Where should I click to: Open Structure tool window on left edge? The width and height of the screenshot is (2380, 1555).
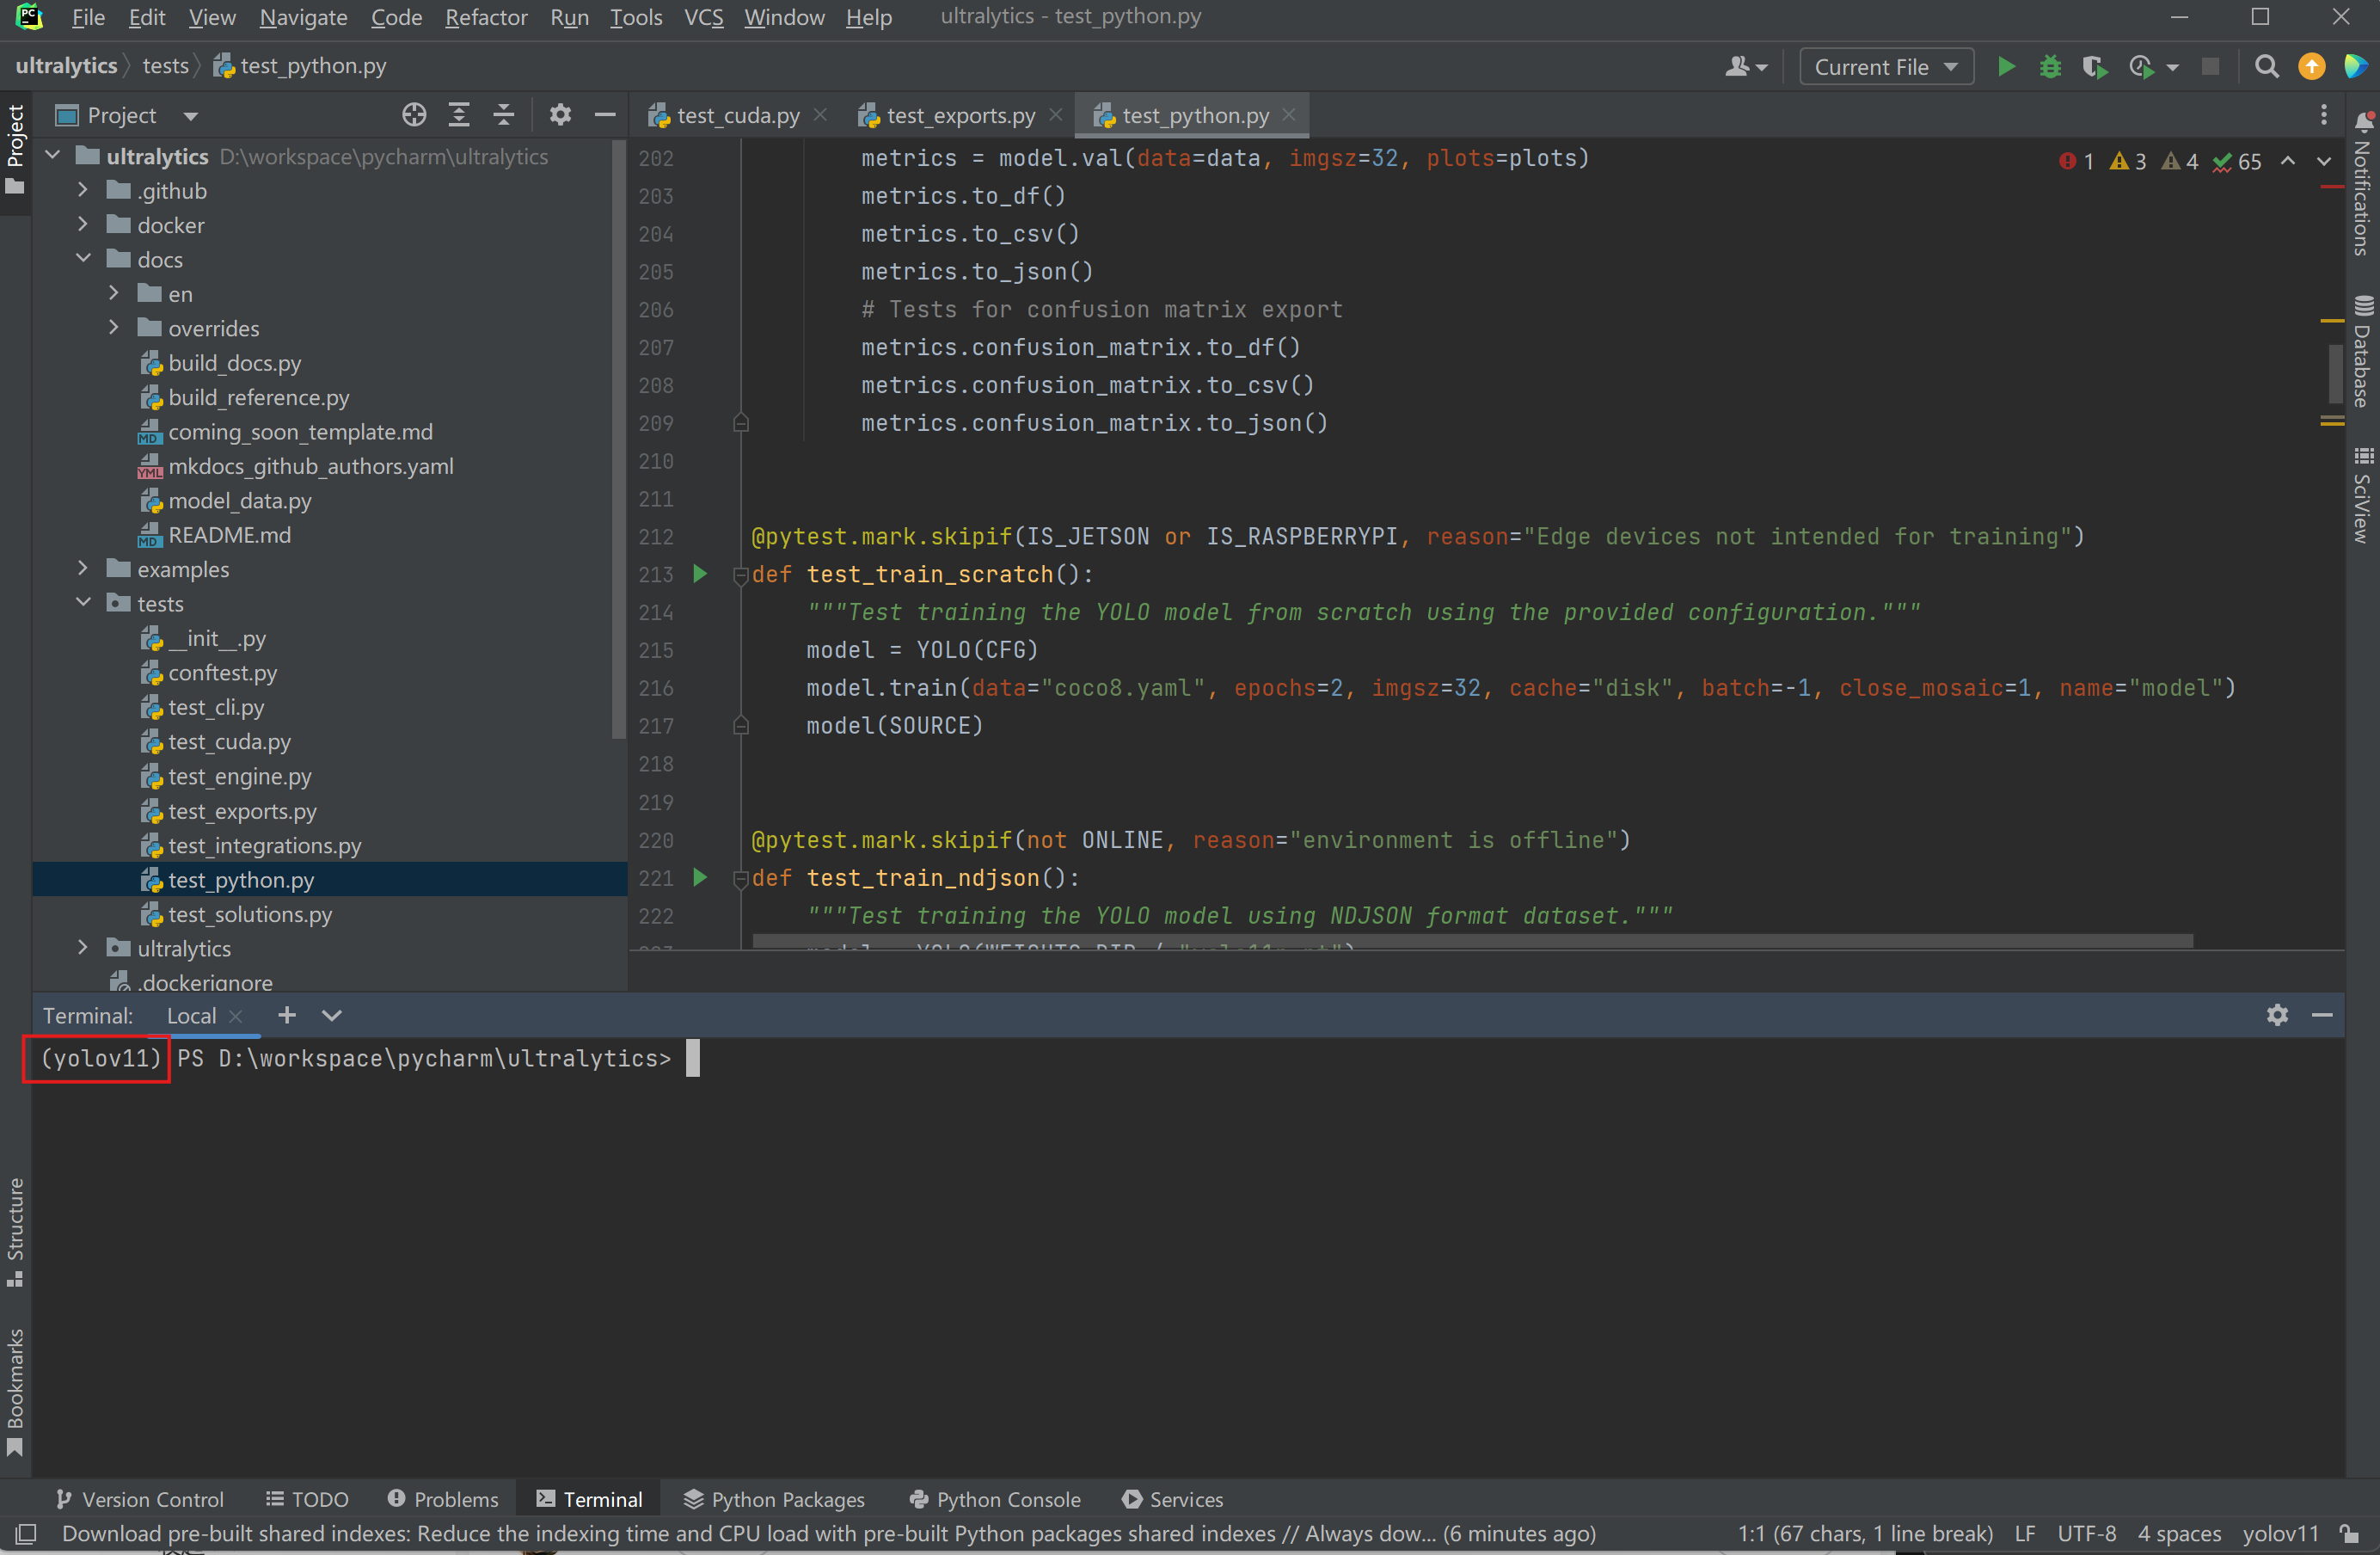[15, 1232]
